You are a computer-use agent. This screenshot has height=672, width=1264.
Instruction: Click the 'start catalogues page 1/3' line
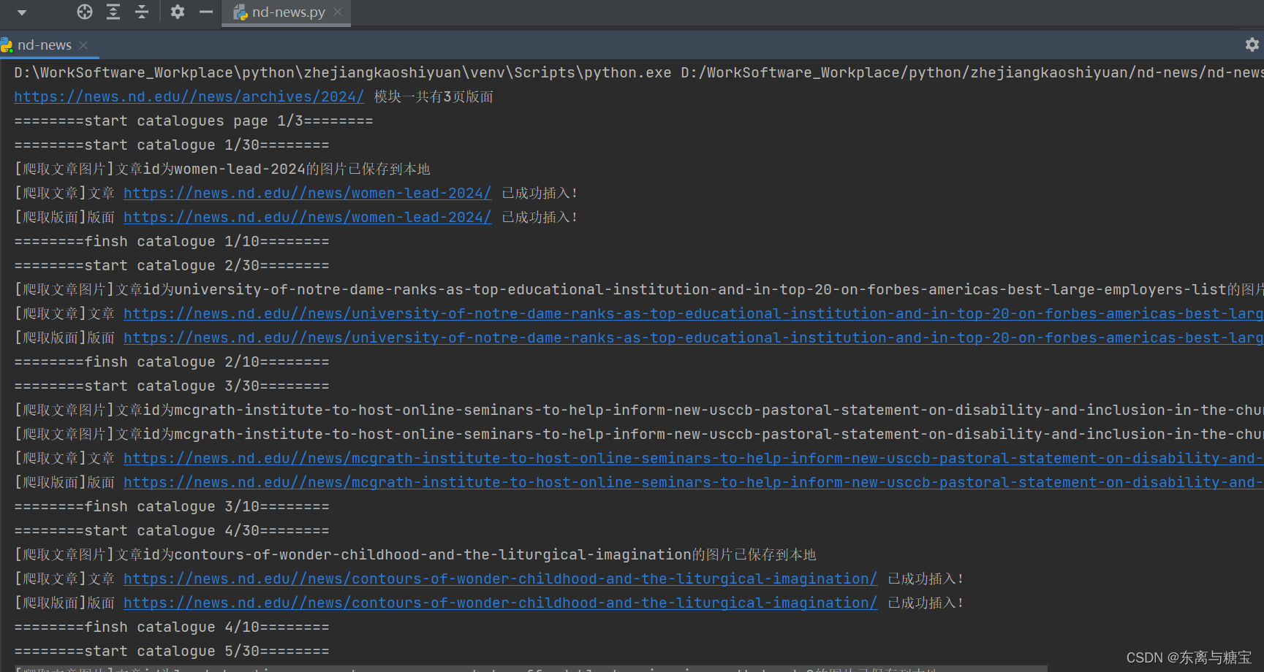(x=194, y=121)
